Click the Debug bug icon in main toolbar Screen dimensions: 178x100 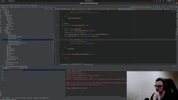155,7
